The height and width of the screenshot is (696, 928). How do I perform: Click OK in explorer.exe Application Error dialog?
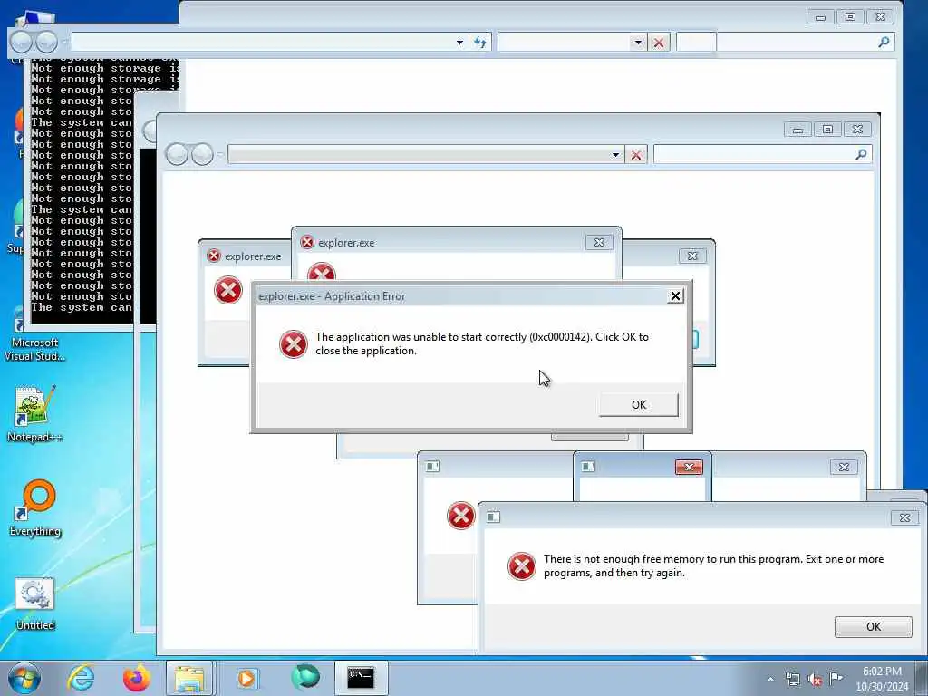[x=639, y=405]
